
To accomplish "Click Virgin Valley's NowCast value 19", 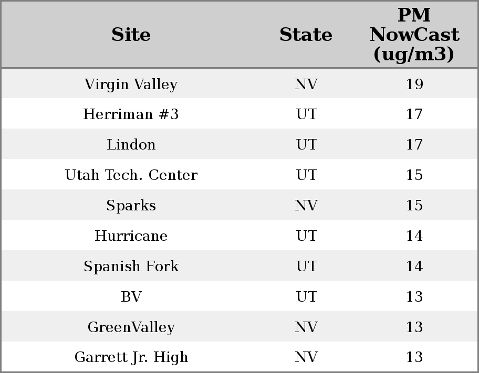I will click(414, 84).
